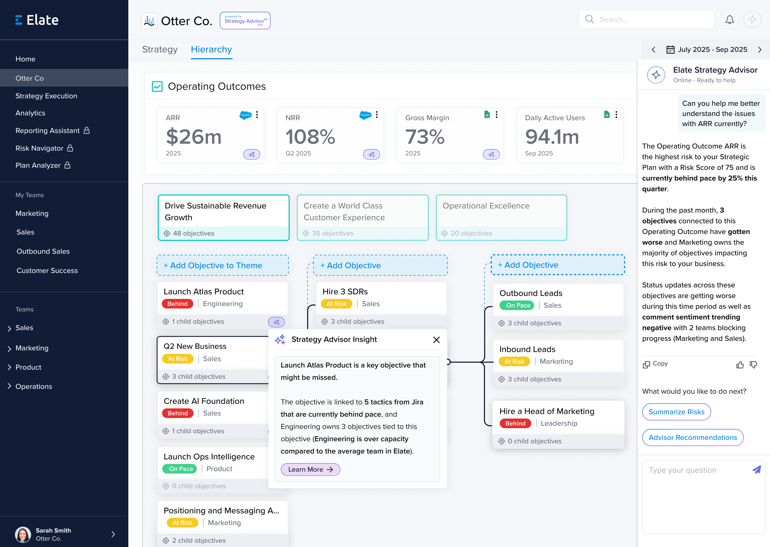770x547 pixels.
Task: Switch to the Strategy tab
Action: [x=160, y=49]
